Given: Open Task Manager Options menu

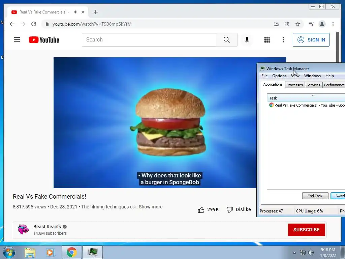Looking at the screenshot, I should tap(279, 76).
